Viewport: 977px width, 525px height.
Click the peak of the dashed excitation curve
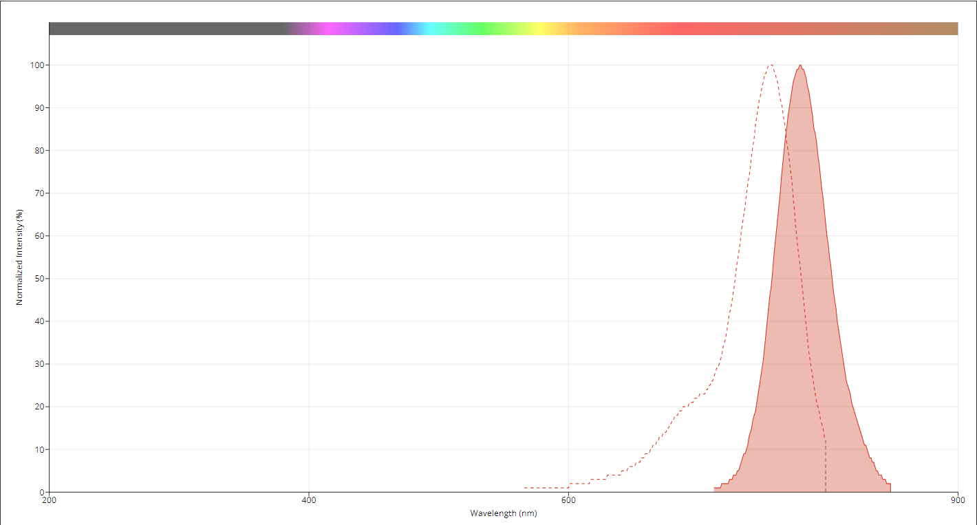pyautogui.click(x=771, y=65)
